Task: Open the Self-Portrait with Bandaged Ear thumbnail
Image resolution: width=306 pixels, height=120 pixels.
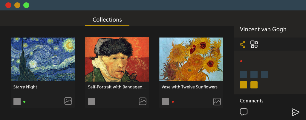Action: pyautogui.click(x=117, y=59)
